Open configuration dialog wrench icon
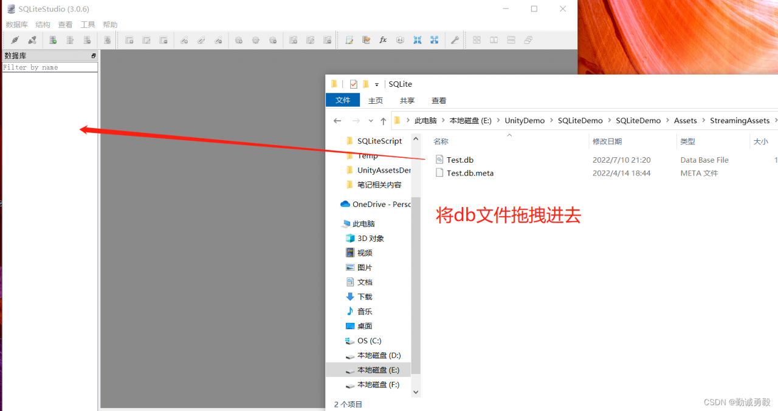Screen dimensions: 778x411 [x=455, y=40]
